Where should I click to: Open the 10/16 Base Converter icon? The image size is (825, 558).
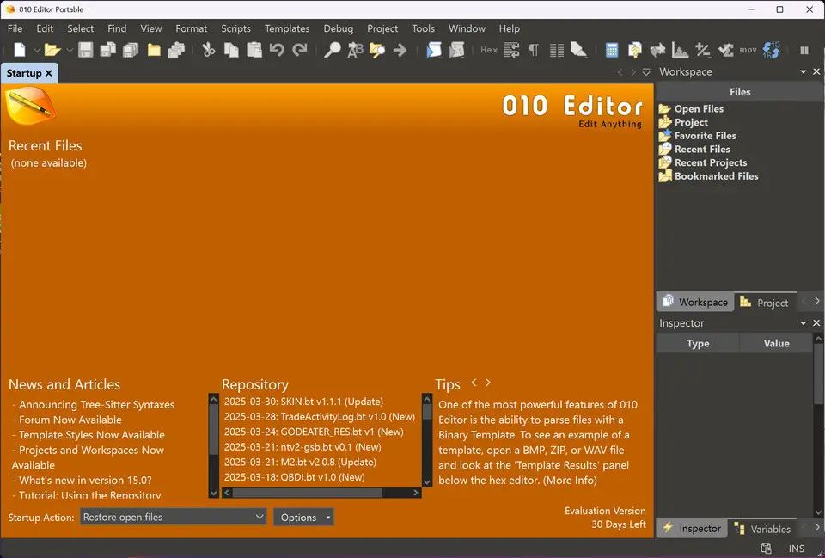point(772,50)
